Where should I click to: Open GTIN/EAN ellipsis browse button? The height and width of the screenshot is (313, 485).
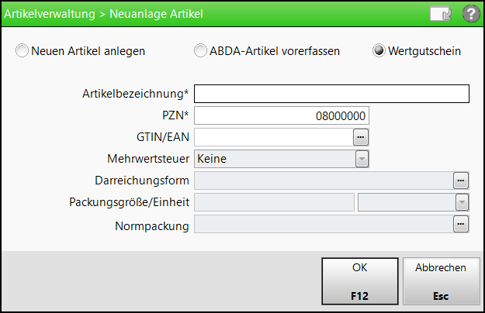(360, 137)
